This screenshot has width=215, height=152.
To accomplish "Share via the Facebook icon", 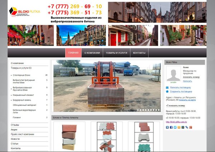I will tap(171, 127).
